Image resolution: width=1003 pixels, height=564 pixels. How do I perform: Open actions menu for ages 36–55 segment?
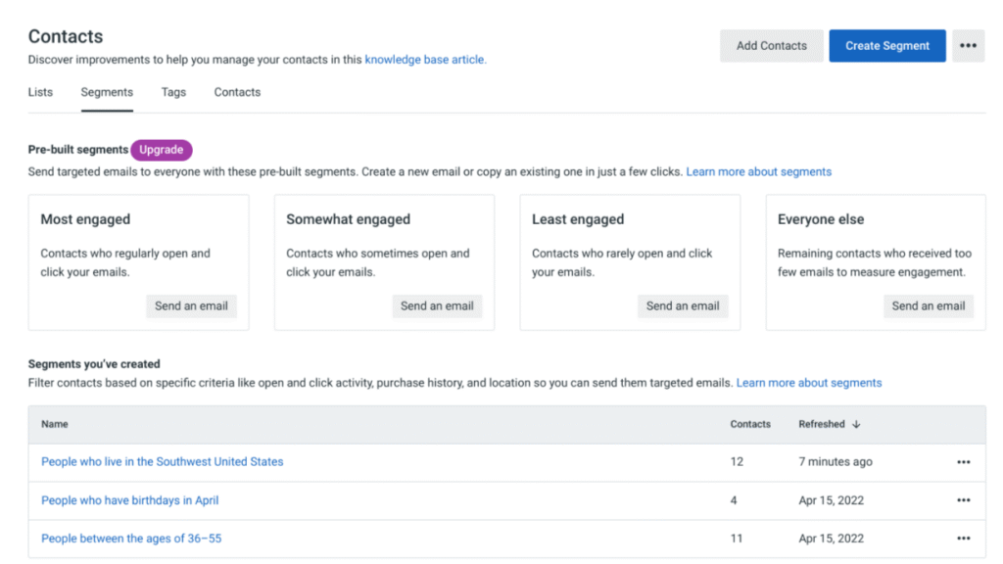(963, 539)
